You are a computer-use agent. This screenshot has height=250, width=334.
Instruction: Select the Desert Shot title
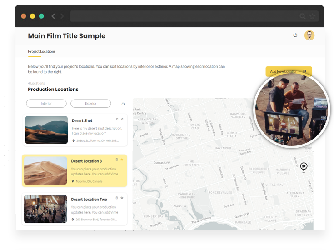(82, 120)
